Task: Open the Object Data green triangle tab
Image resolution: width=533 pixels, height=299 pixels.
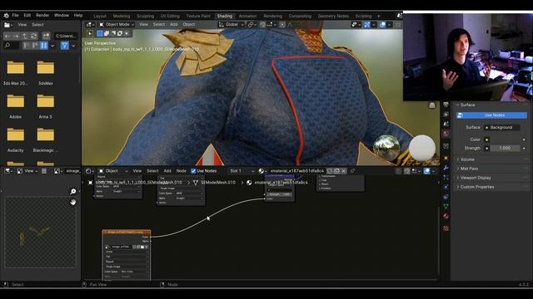Action: [446, 206]
